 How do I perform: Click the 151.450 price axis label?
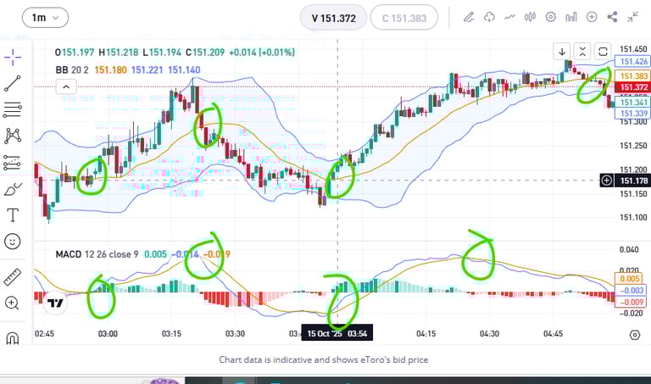pos(633,49)
